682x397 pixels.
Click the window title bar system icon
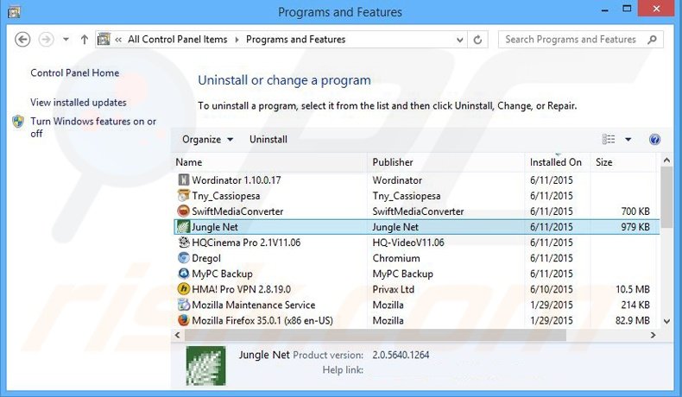(x=14, y=11)
